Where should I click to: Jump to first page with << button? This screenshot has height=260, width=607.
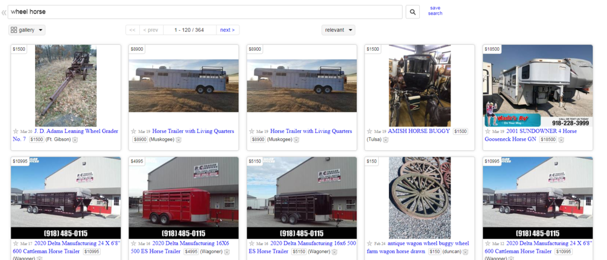(x=132, y=30)
